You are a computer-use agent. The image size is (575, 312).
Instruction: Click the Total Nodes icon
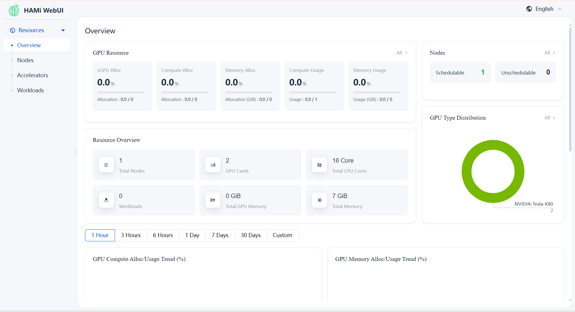pos(106,165)
